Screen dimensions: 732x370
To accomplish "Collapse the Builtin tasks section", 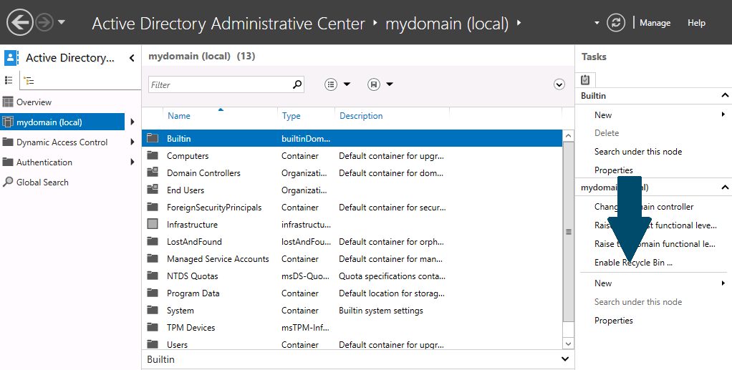I will coord(725,96).
